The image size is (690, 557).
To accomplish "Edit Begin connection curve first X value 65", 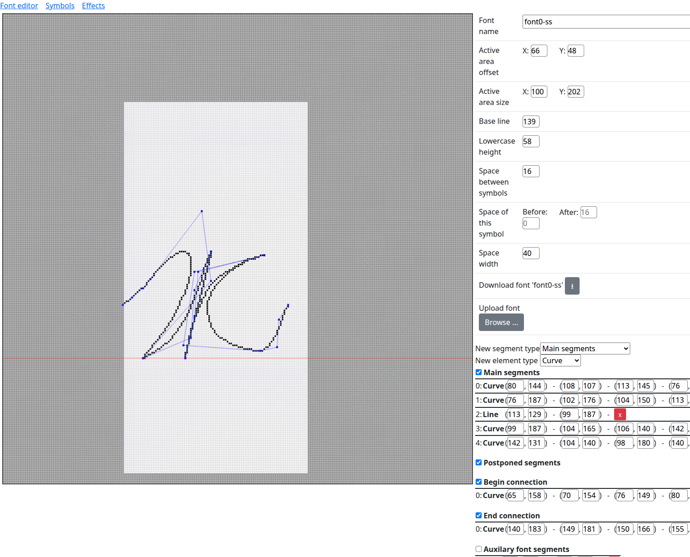I will [515, 495].
